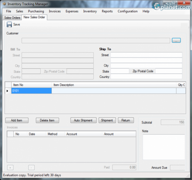
Task: Click the Customer name field
Action: [96, 41]
